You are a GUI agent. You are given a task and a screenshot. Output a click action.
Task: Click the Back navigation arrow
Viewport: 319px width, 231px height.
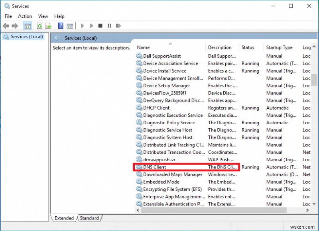point(6,25)
